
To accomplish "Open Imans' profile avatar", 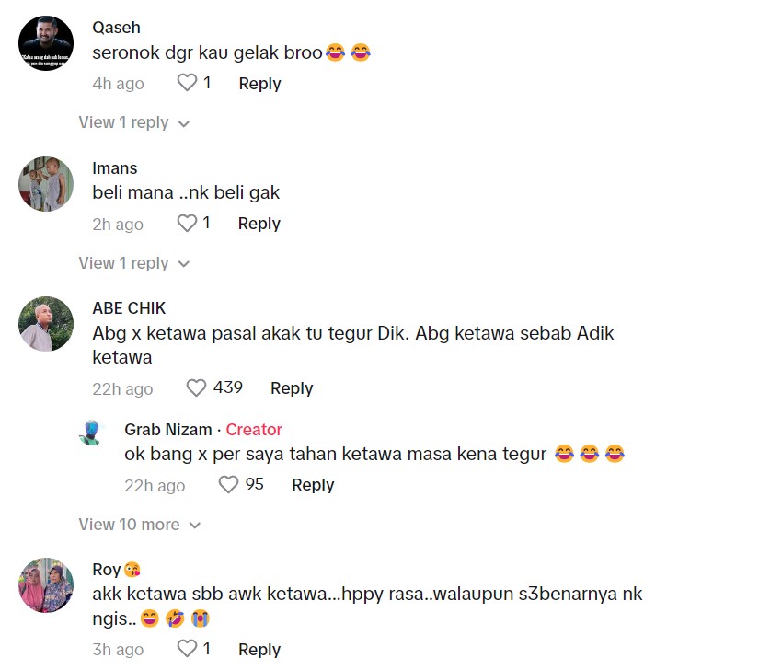I will pyautogui.click(x=46, y=183).
